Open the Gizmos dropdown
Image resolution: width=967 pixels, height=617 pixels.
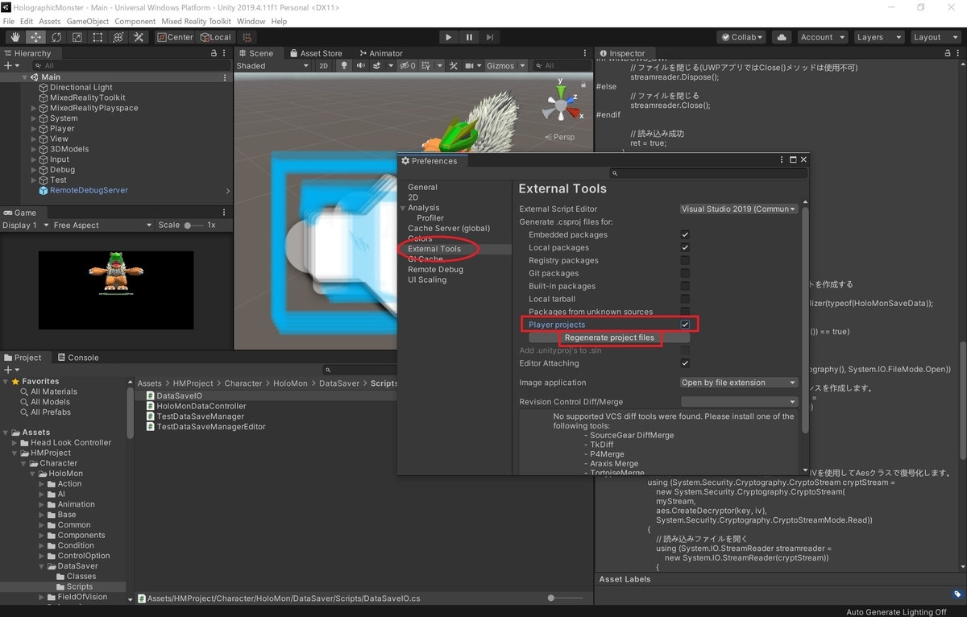click(505, 66)
